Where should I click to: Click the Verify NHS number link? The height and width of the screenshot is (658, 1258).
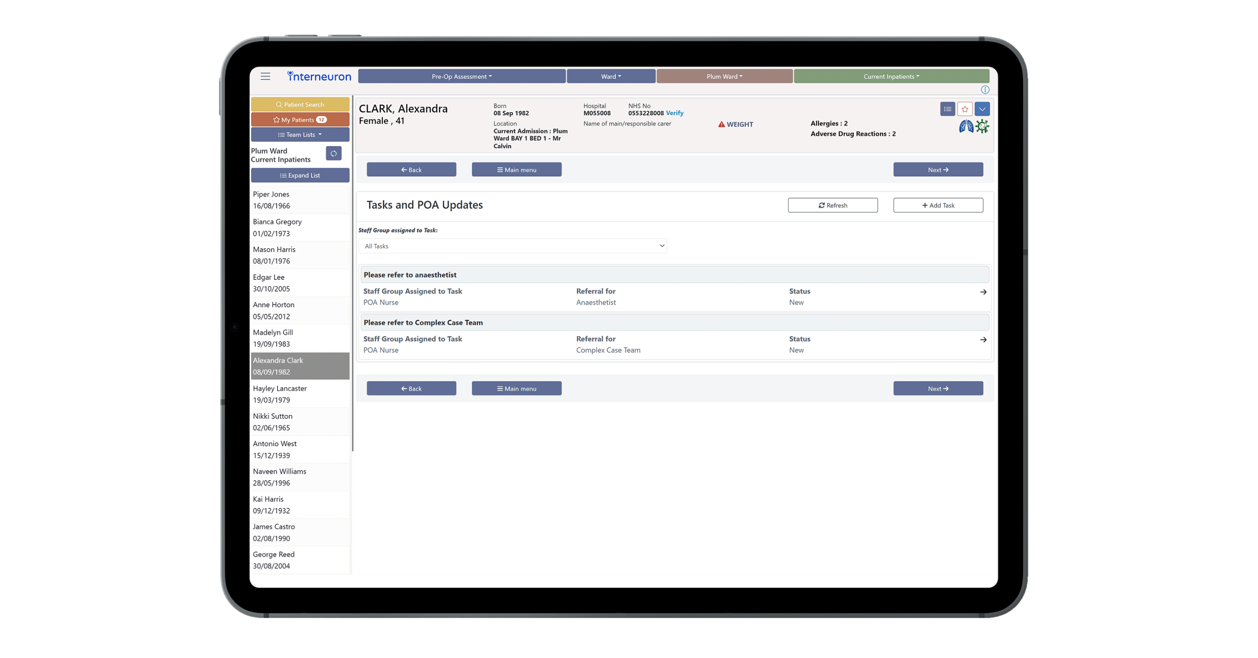click(x=674, y=113)
